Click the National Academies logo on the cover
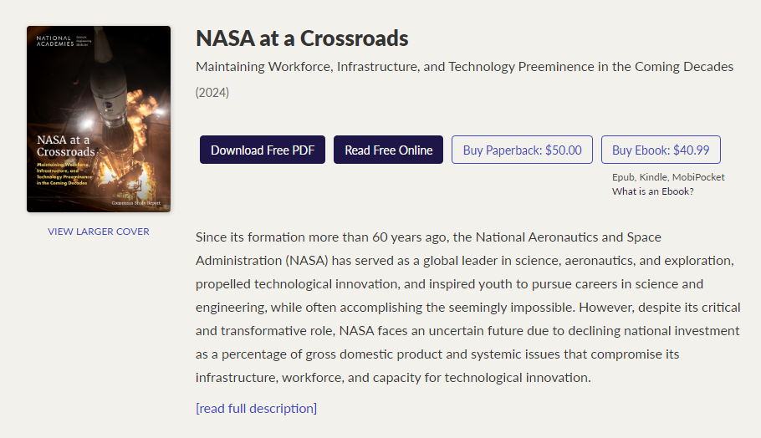Image resolution: width=761 pixels, height=438 pixels. coord(64,41)
